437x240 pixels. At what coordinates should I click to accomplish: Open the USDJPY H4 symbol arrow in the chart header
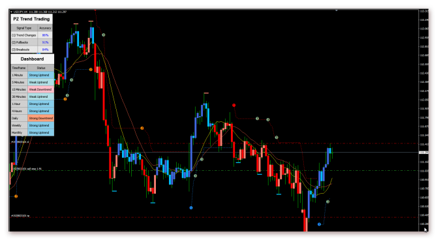tap(12, 12)
